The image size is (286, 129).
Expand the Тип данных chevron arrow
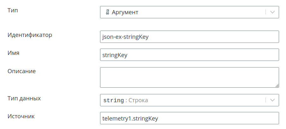(272, 100)
